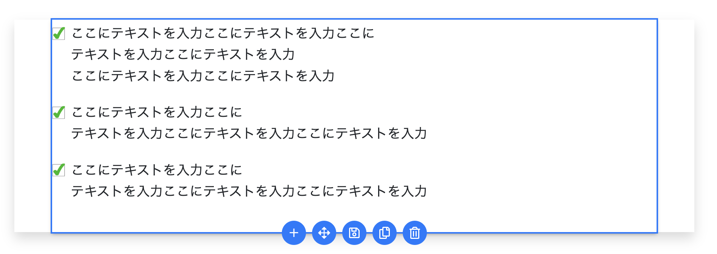This screenshot has width=717, height=254.
Task: Toggle the green checkmark of the second list item
Action: (x=59, y=112)
